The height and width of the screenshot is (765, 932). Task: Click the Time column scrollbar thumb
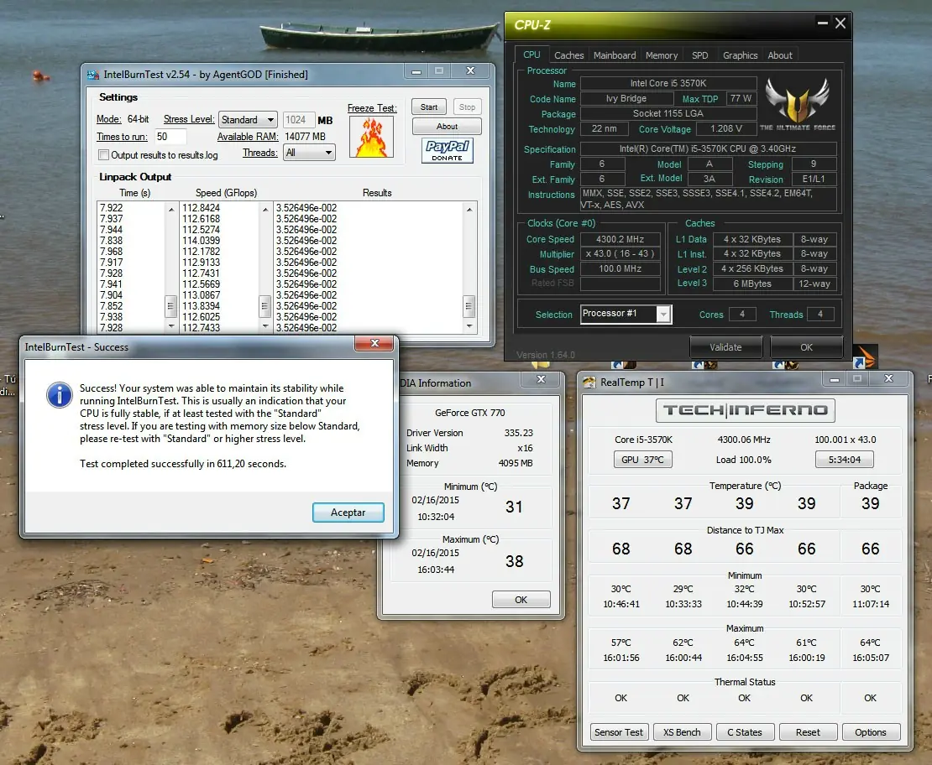pos(171,306)
